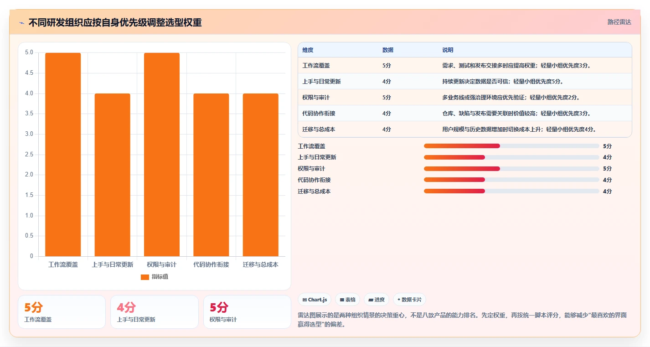
Task: Click the orange 权限与审计 bar in the chart
Action: tap(162, 155)
